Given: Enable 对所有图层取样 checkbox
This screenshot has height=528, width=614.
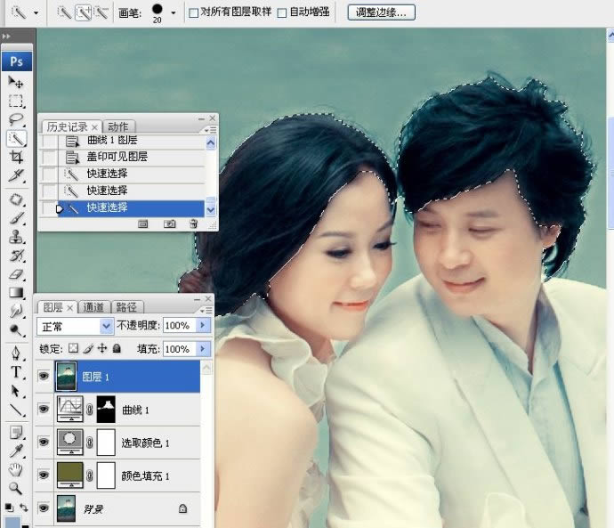Looking at the screenshot, I should (x=194, y=13).
